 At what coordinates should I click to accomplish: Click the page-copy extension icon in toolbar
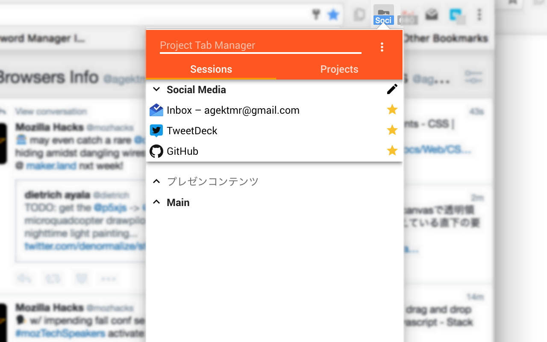click(x=359, y=15)
